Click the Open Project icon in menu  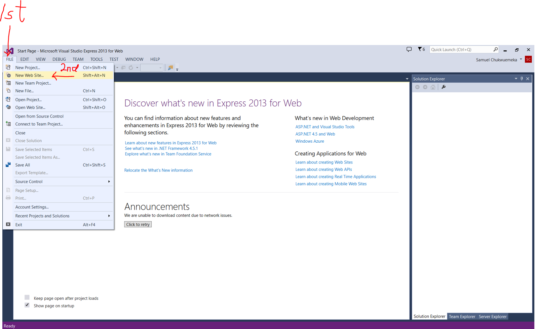[8, 99]
